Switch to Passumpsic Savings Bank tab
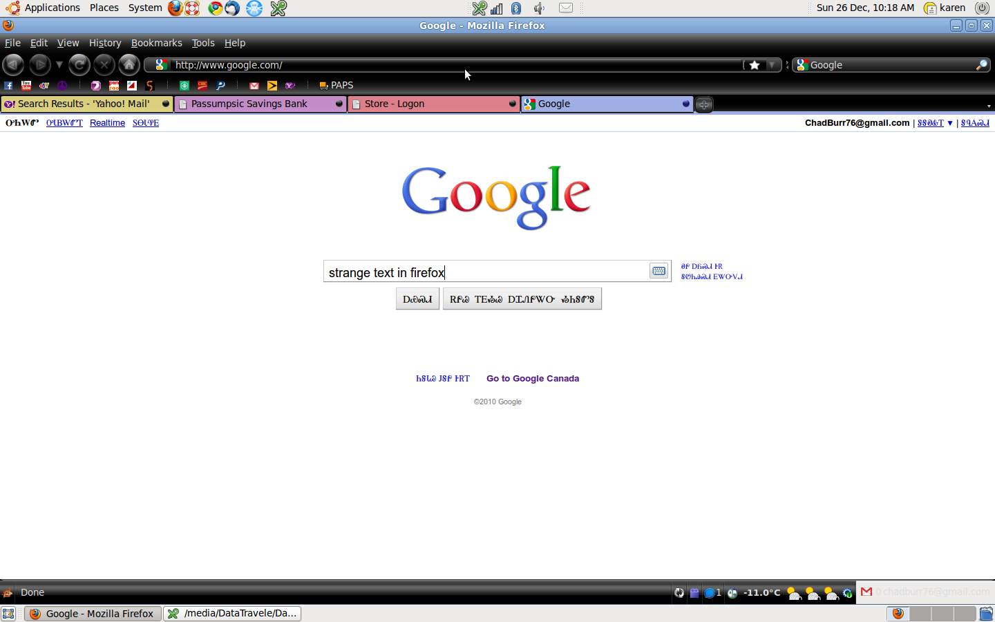 point(260,104)
